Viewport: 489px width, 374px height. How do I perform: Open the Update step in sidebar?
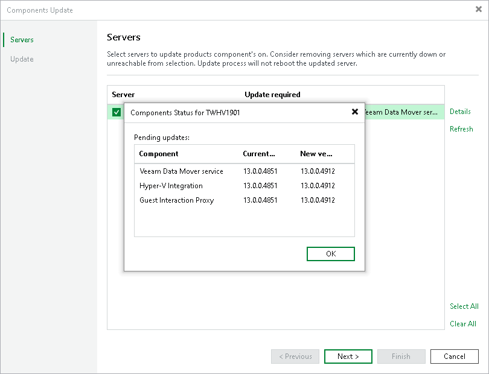[22, 59]
